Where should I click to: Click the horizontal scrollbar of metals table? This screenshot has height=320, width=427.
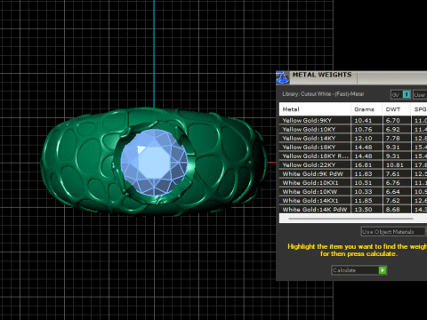click(350, 219)
